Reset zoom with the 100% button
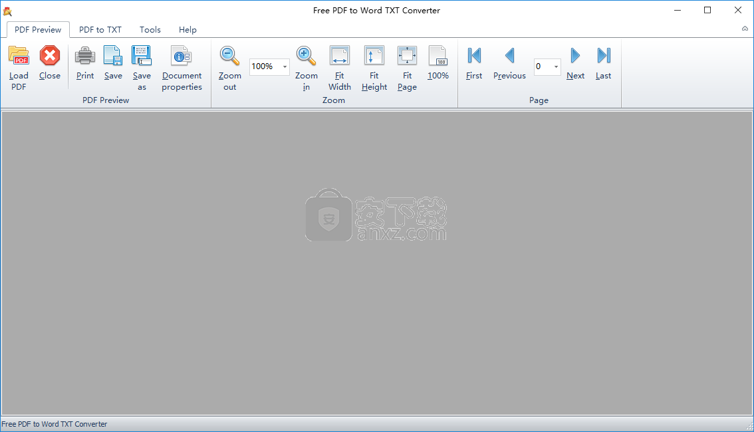Image resolution: width=754 pixels, height=432 pixels. [x=438, y=62]
